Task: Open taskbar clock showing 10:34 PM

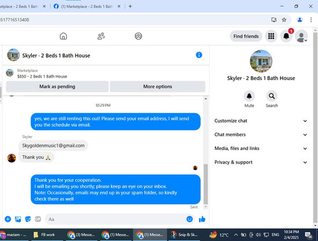Action: pyautogui.click(x=291, y=235)
